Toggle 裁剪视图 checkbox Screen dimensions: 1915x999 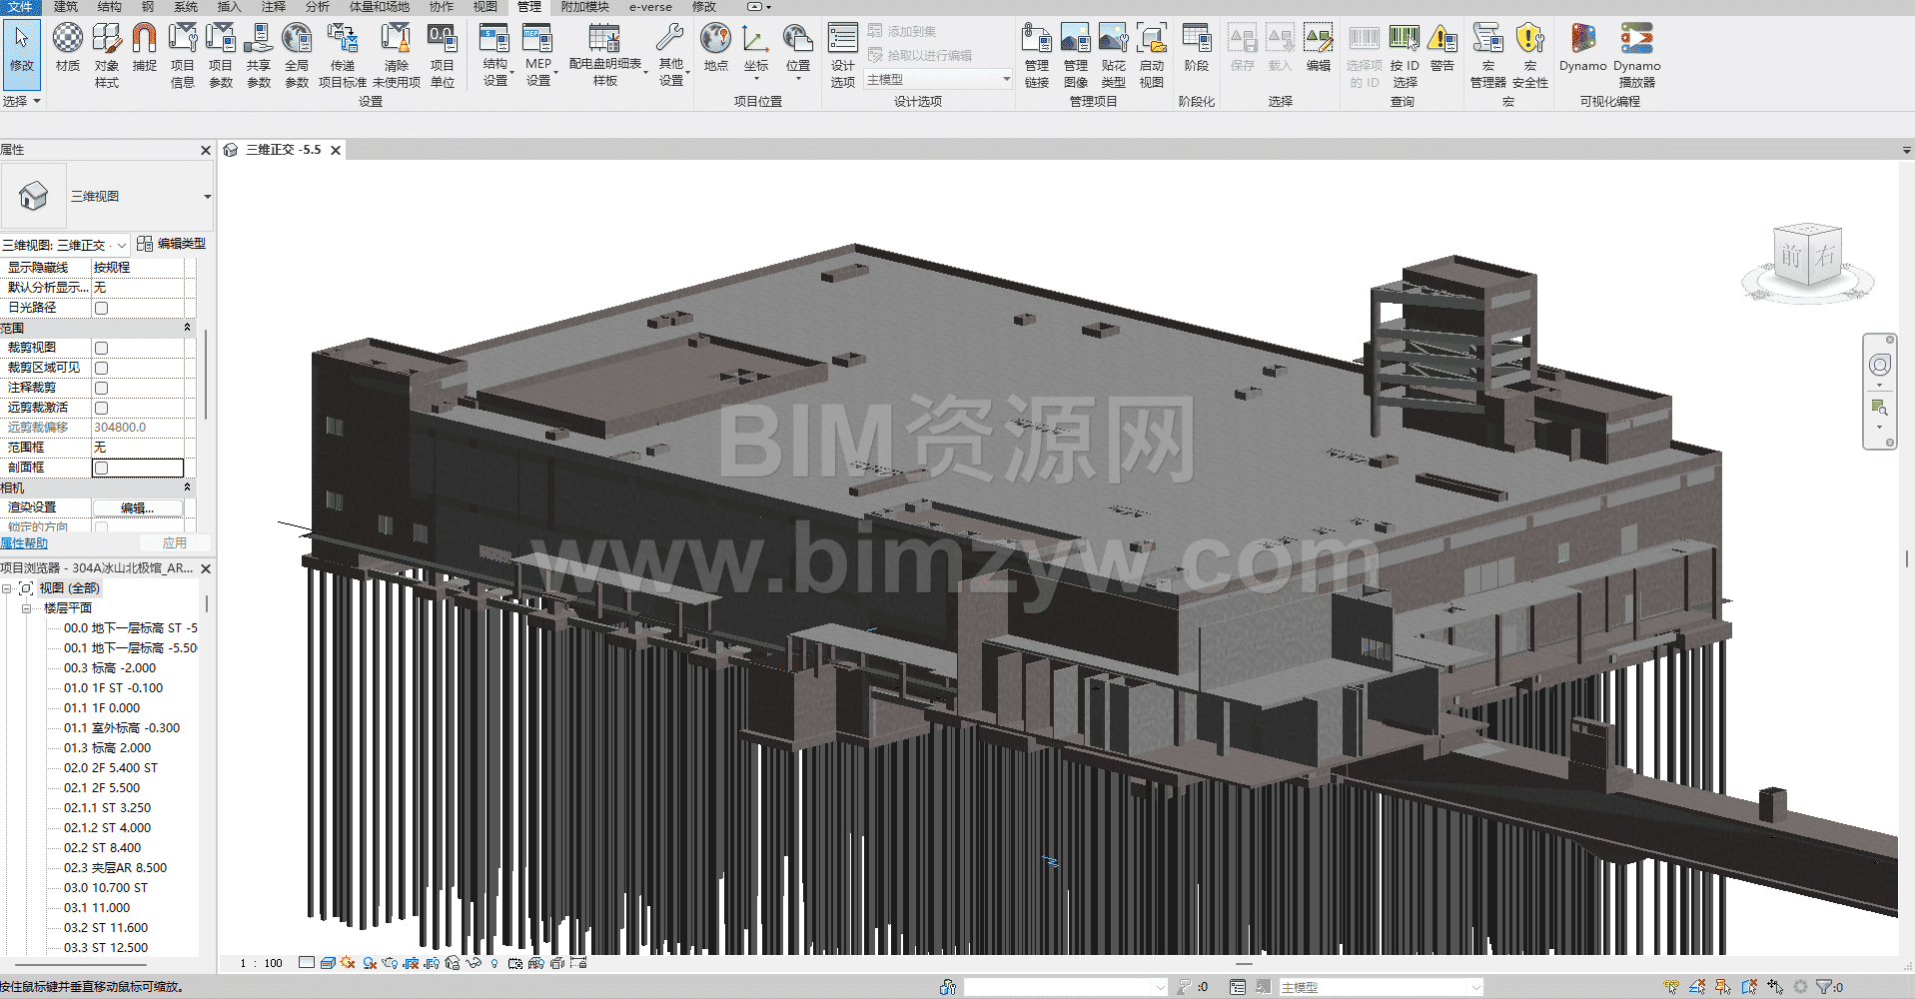tap(101, 348)
